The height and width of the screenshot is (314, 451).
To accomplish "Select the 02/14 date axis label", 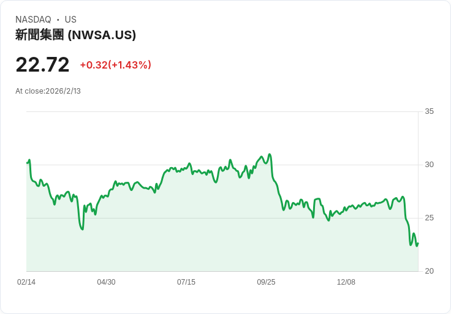I will [26, 282].
